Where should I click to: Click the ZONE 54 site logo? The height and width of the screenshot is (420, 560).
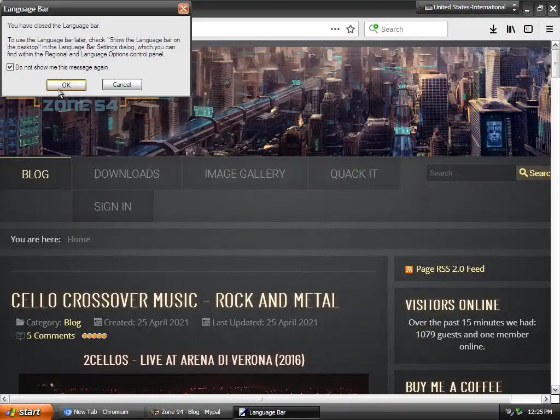point(80,106)
